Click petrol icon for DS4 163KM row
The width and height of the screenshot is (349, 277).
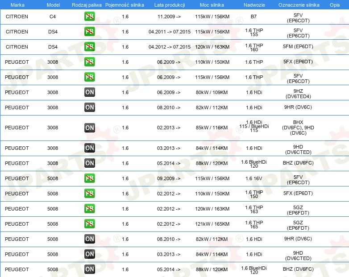(89, 47)
